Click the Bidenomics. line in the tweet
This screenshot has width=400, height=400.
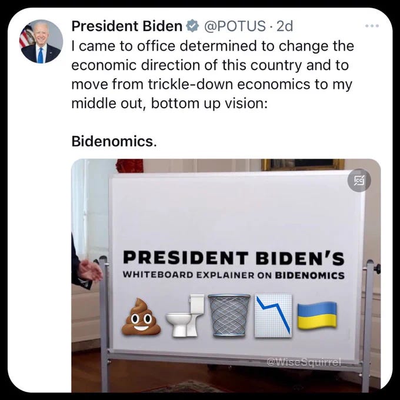pyautogui.click(x=114, y=141)
